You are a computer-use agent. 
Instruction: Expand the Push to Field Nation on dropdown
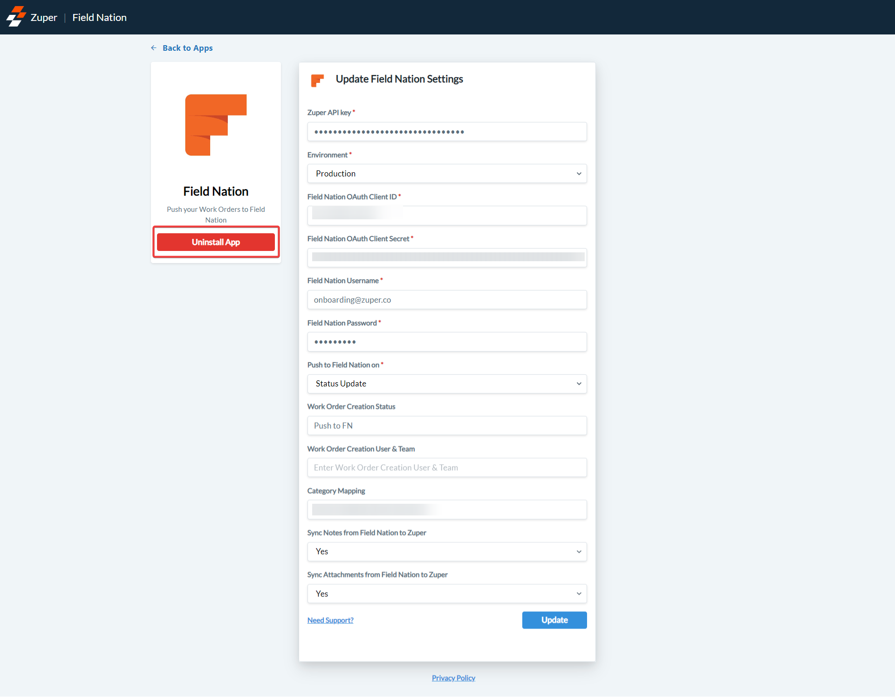tap(446, 384)
